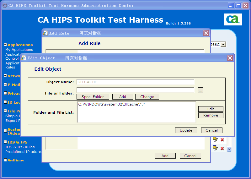This screenshot has height=179, width=251.
Task: Click the Change button
Action: (147, 97)
